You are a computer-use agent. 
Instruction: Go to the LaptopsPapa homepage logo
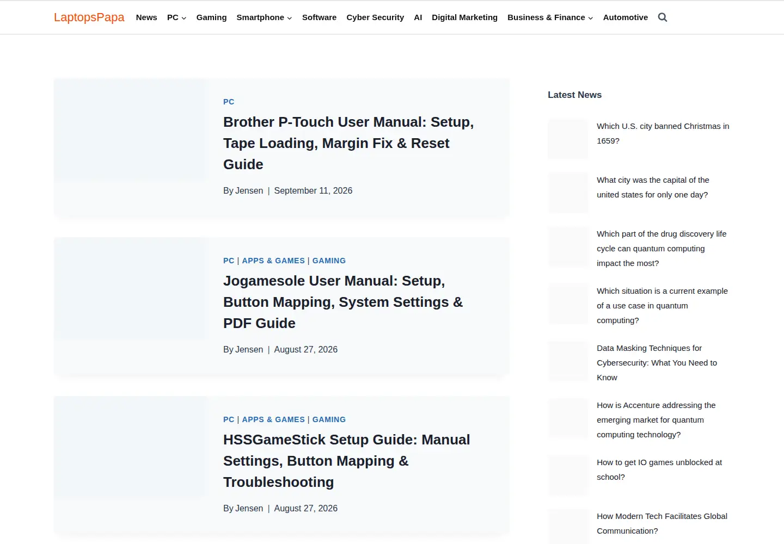[89, 17]
